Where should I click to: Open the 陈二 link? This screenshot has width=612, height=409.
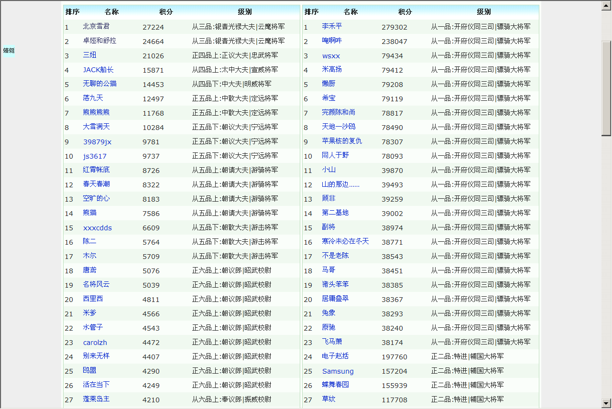[90, 241]
